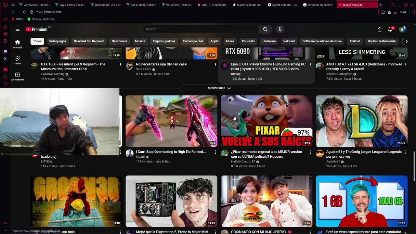Select the Hip hop instrumental chip
416x234 pixels.
tap(382, 41)
